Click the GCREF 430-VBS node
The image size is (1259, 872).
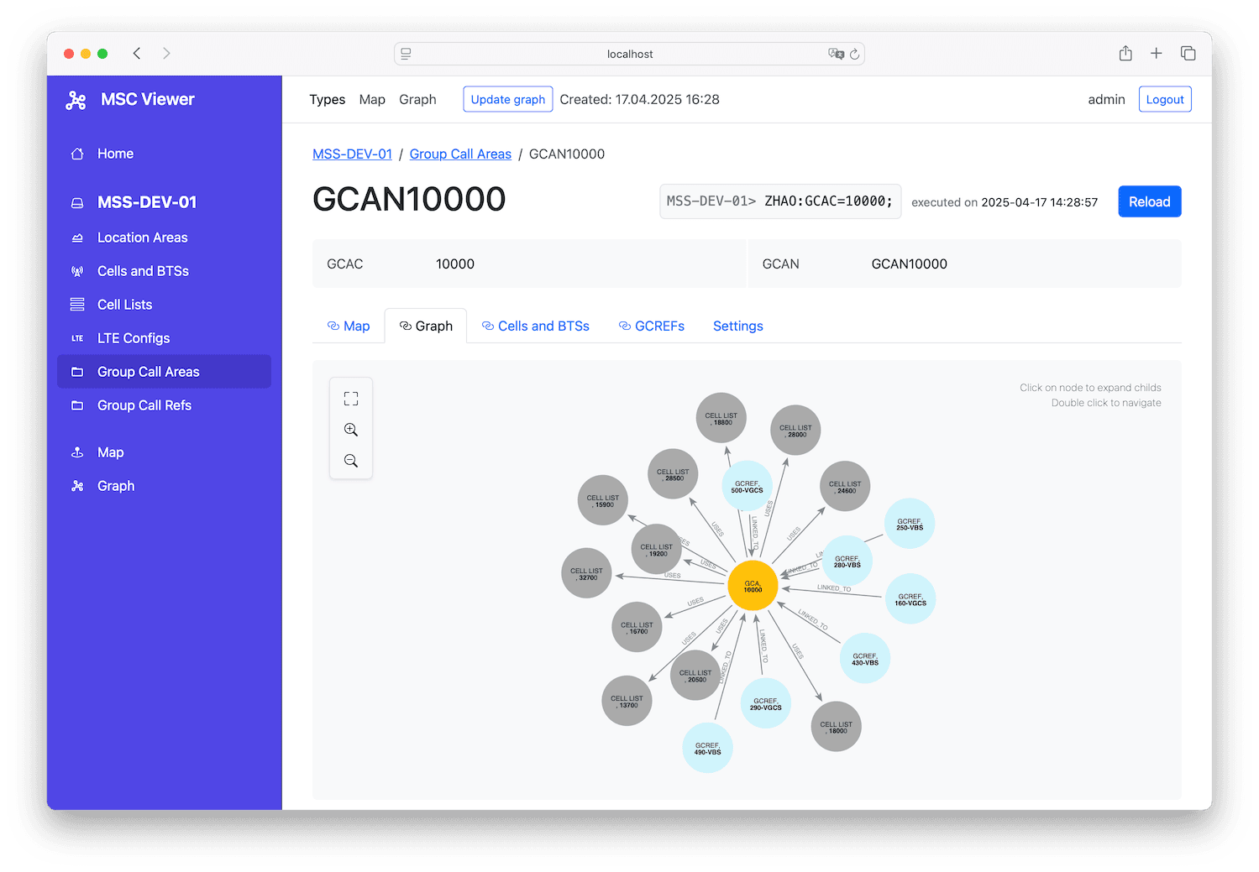[x=865, y=658]
